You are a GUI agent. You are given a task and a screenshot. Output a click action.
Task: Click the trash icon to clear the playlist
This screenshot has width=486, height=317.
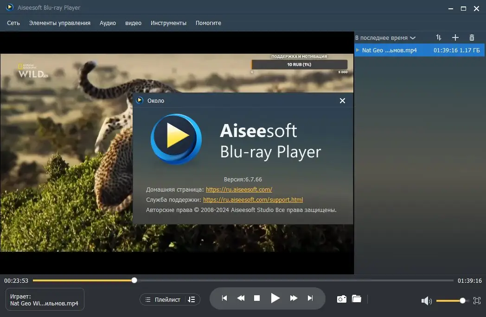[x=472, y=37]
